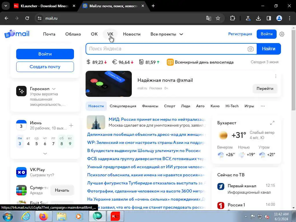Screen dimensions: 296x222
Task: Click the page vertical scrollbar thumb
Action: click(293, 69)
